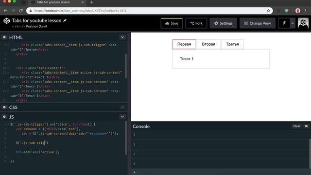Screen dimensions: 311x175
Task: Click the var tabName code line
Action: click(48, 129)
